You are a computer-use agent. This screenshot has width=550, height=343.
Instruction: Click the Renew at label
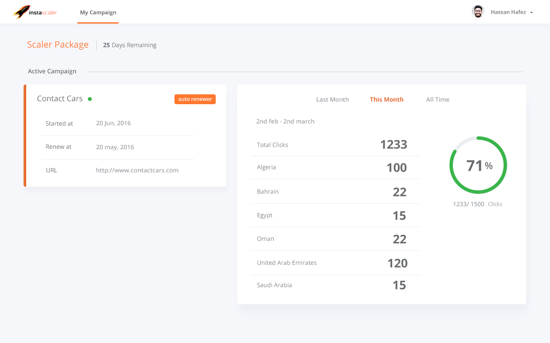coord(58,147)
